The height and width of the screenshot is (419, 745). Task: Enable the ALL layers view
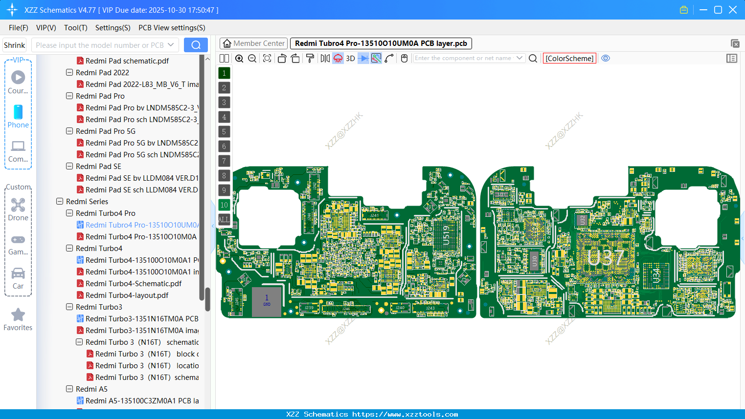[224, 219]
